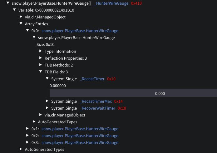Collapse the _HunterWireGauge root node

8,3
